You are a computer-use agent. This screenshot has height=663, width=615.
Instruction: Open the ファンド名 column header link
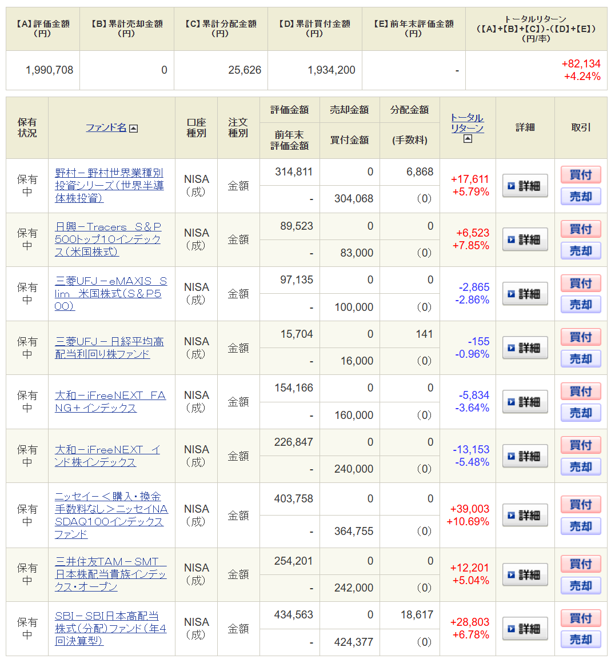coord(106,127)
